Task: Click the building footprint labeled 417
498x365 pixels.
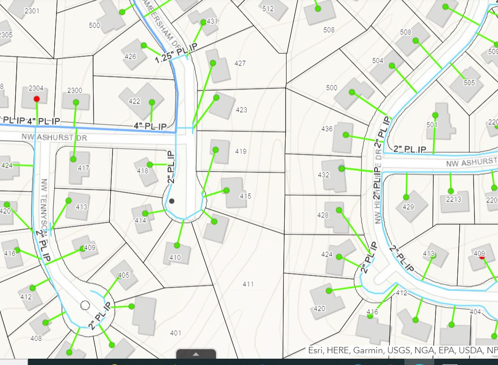Action: click(x=80, y=167)
